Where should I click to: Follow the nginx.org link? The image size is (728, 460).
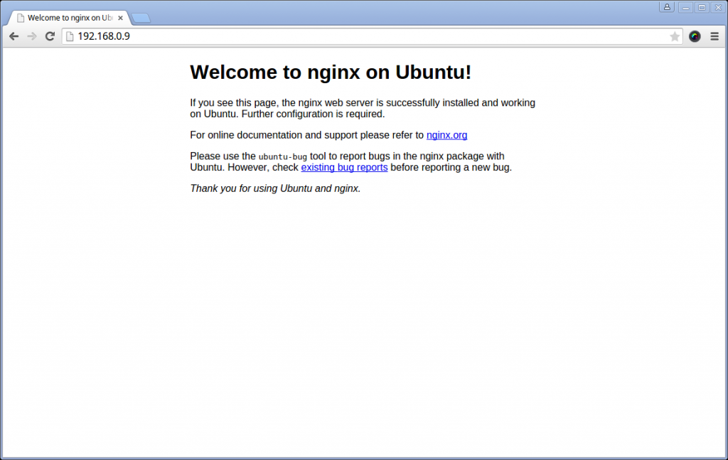[x=446, y=135]
